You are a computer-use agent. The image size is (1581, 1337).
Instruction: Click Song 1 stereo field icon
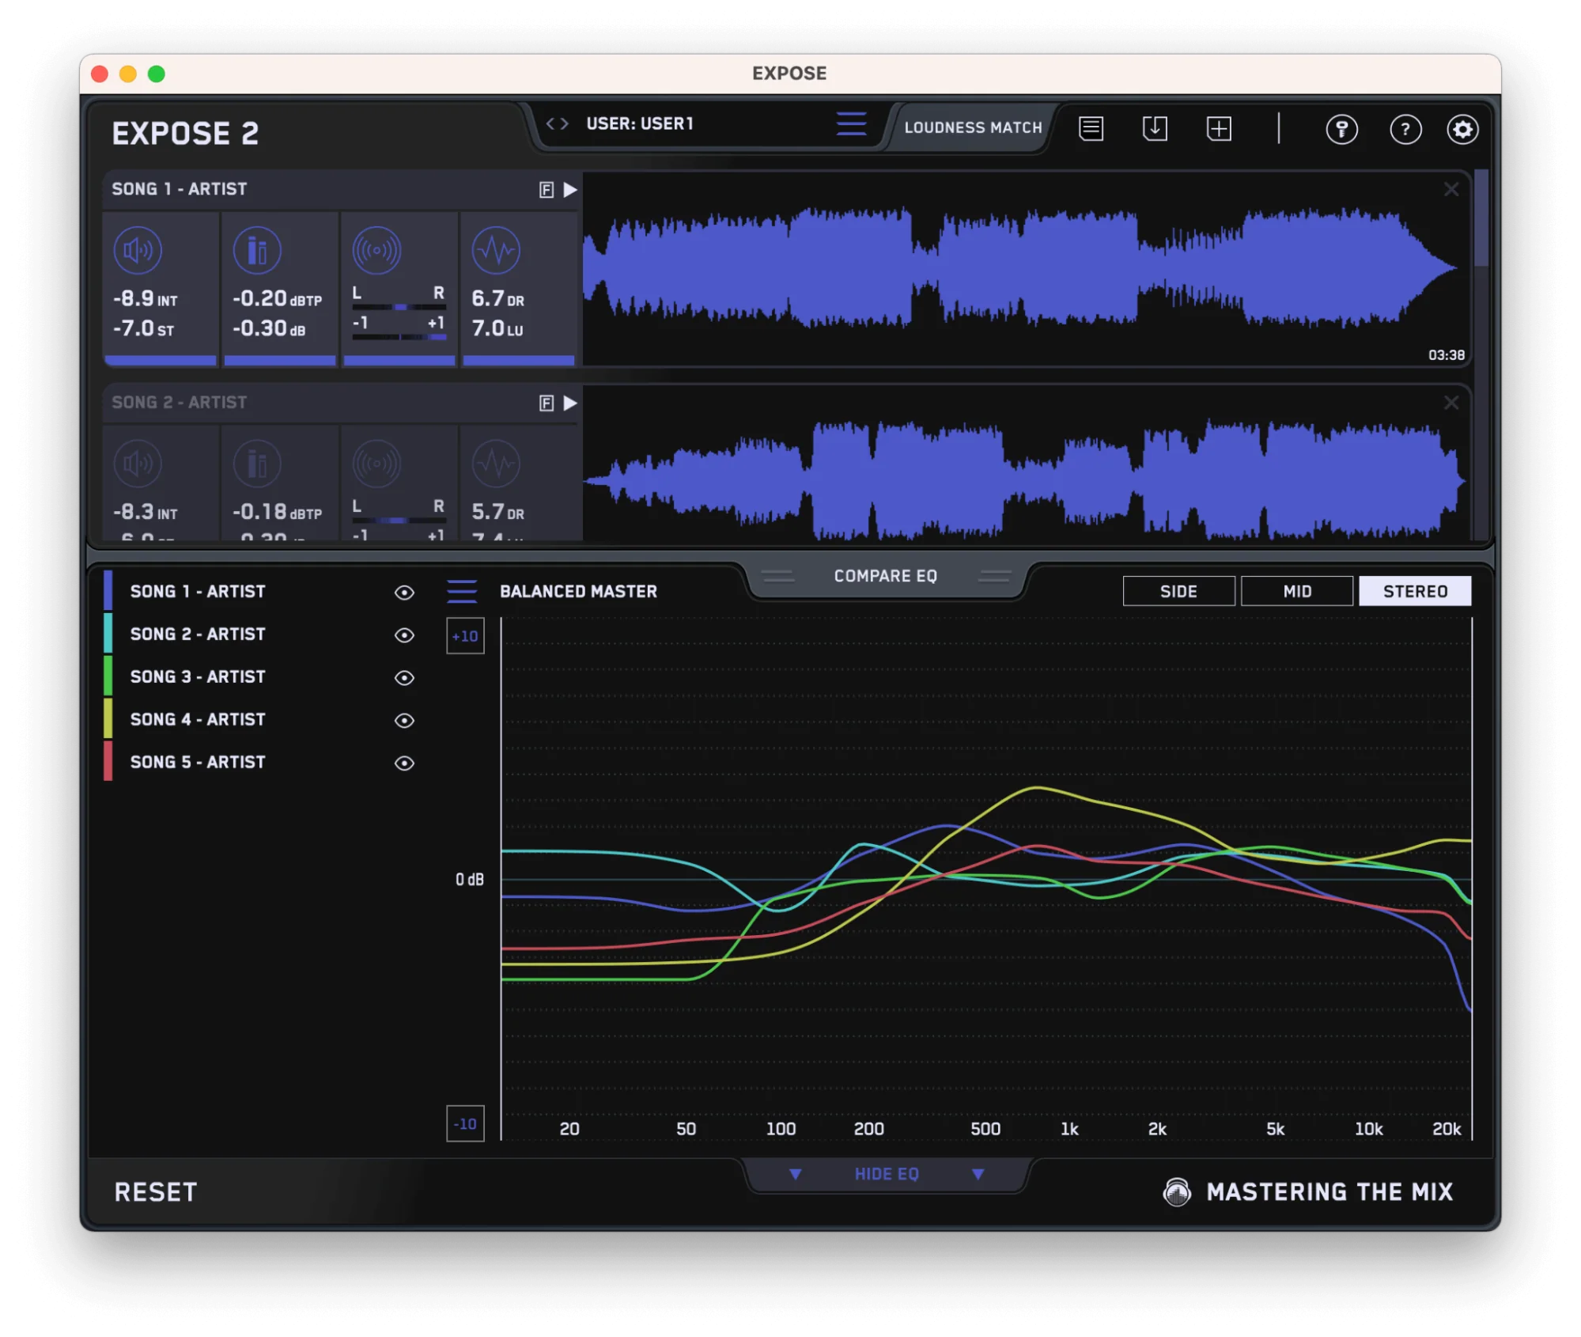376,251
